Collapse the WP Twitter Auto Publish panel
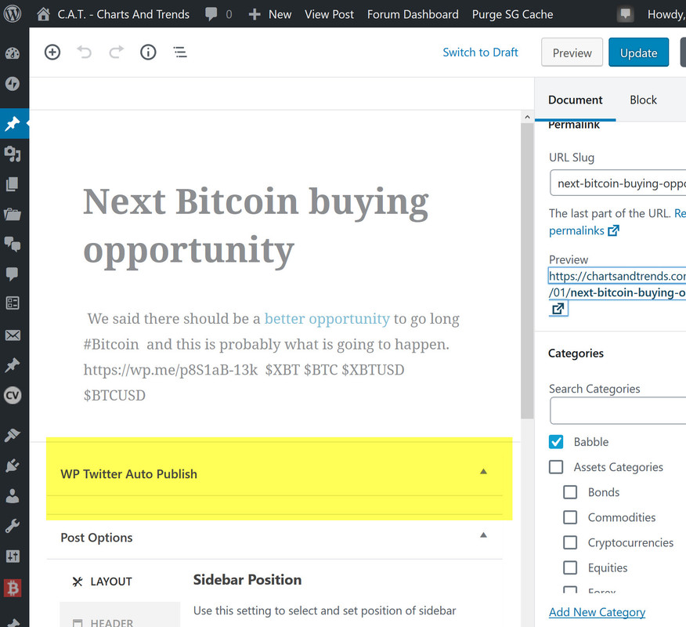The width and height of the screenshot is (686, 627). point(483,472)
